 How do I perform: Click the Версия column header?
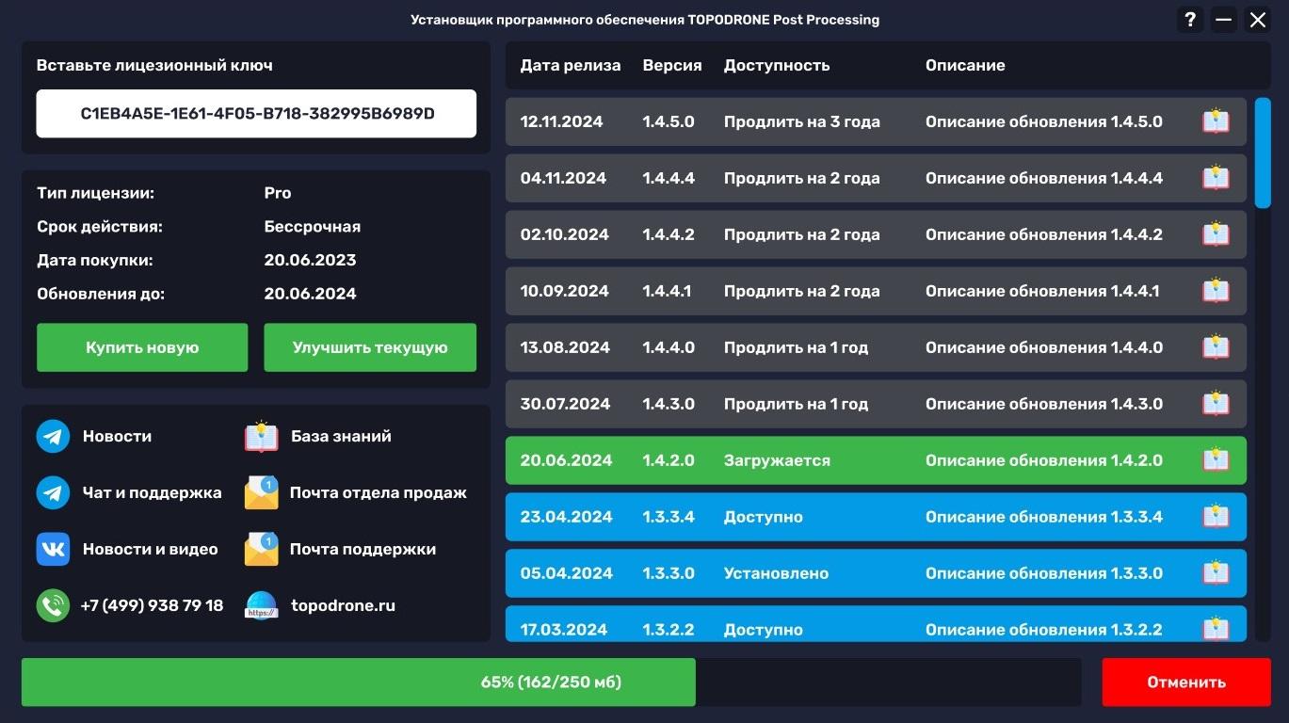coord(671,65)
